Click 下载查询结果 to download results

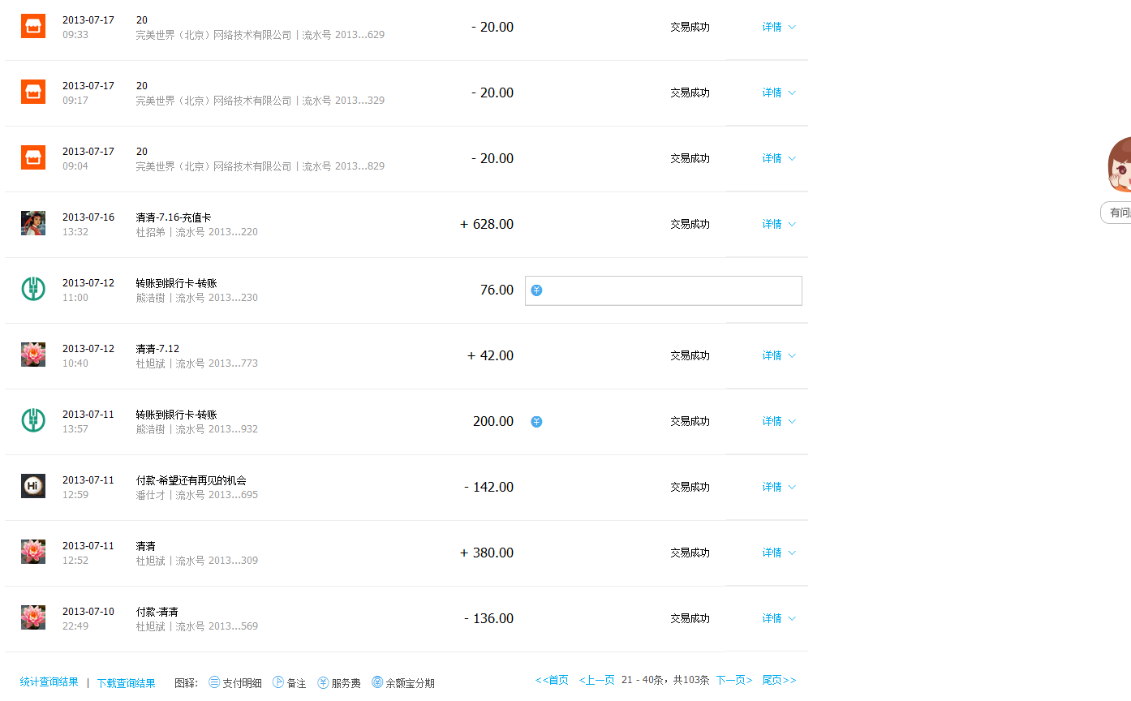pyautogui.click(x=126, y=683)
